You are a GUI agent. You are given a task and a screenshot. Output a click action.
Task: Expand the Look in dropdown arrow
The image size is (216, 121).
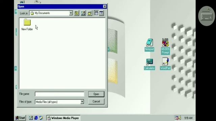[x=71, y=13]
